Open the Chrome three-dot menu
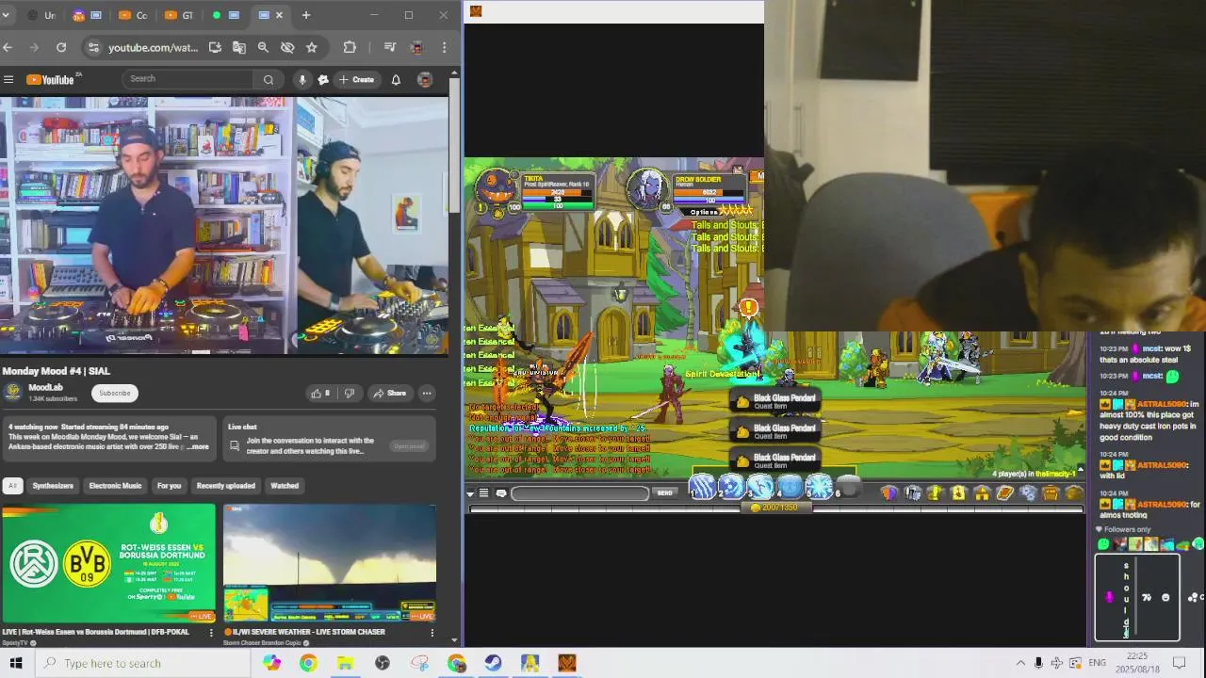Screen dimensions: 1206x678 (444, 47)
